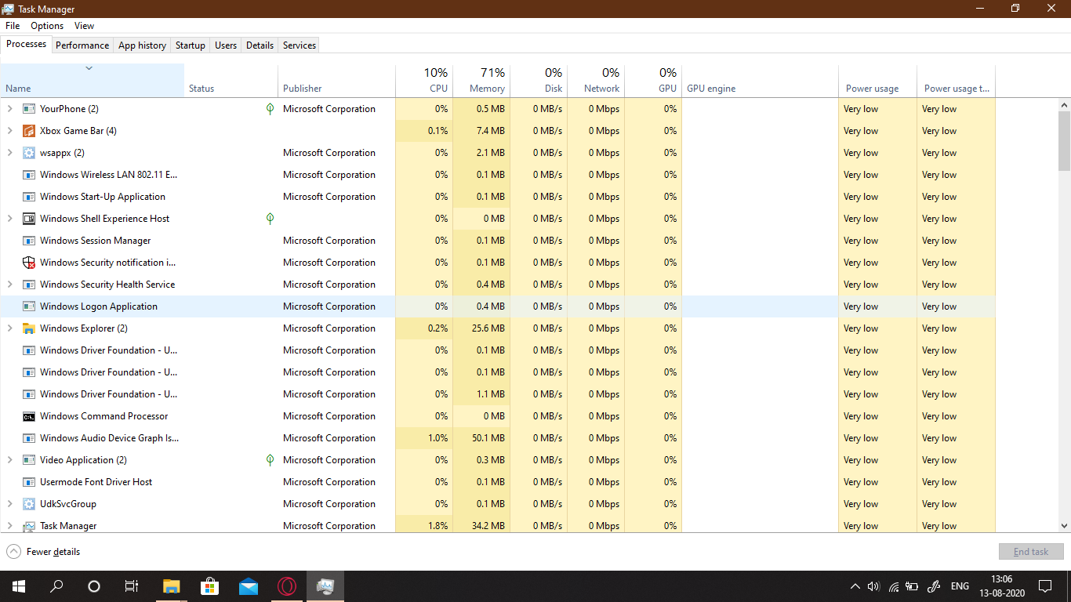
Task: Click the Windows Session Manager icon
Action: tap(29, 241)
